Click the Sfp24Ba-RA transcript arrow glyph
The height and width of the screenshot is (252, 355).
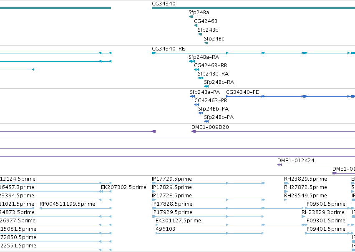pyautogui.click(x=192, y=61)
